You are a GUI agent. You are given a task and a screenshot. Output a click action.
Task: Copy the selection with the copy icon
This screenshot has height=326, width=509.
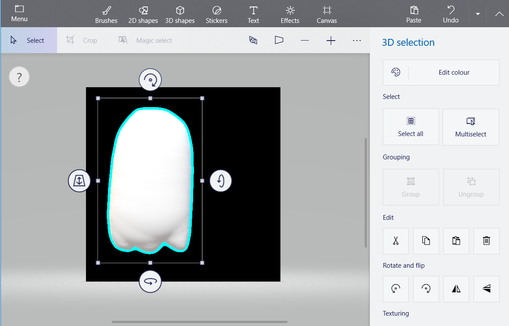(426, 241)
